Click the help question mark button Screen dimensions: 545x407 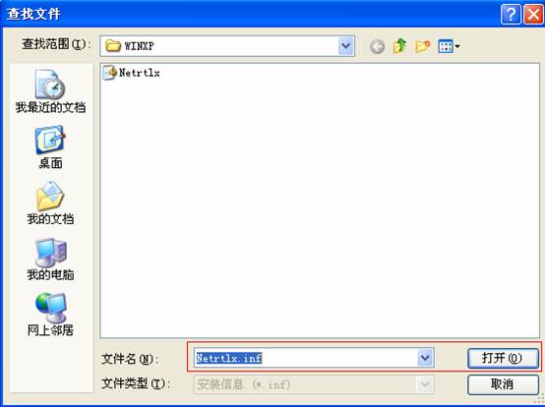tap(511, 14)
